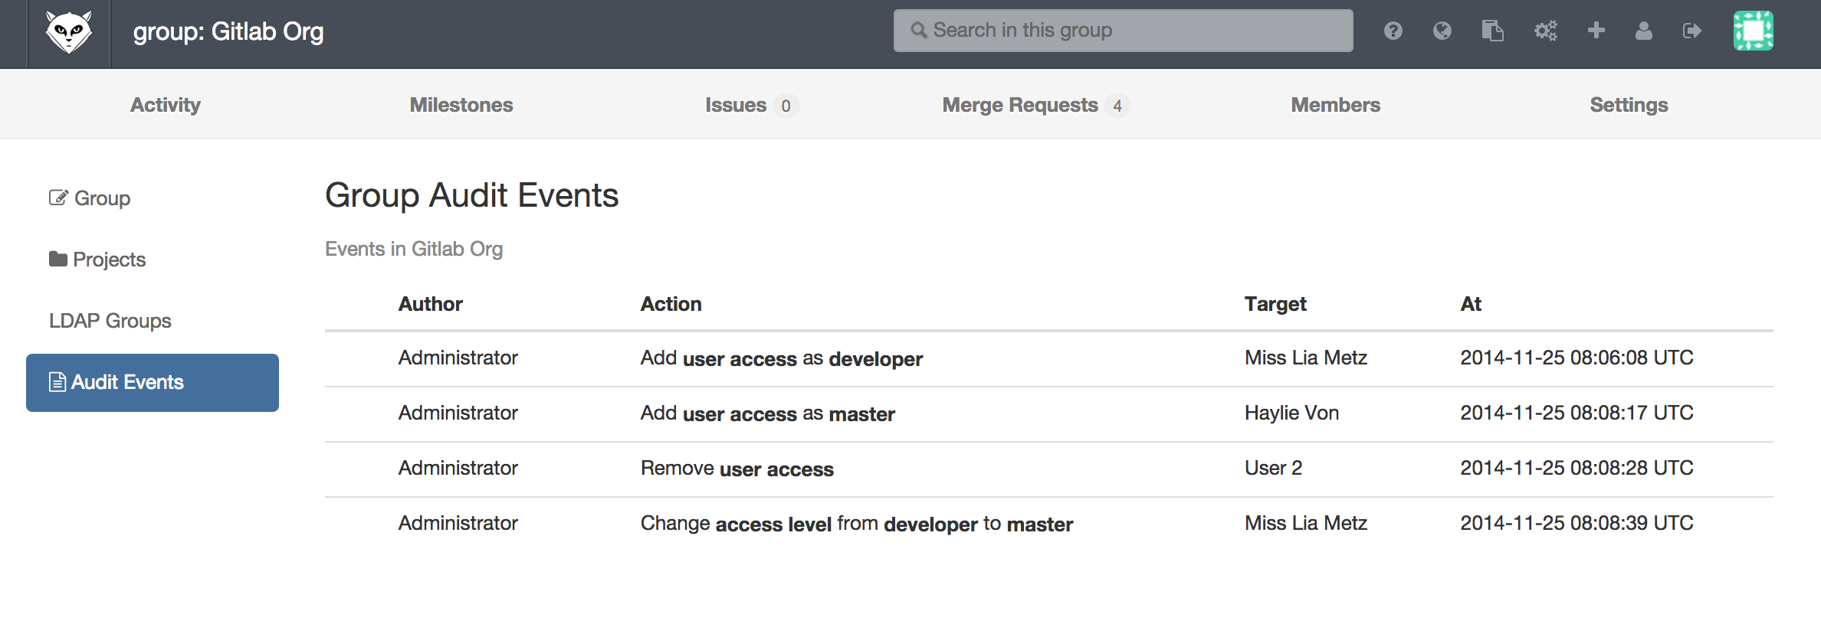Click the plus new project icon
The height and width of the screenshot is (634, 1821).
click(x=1596, y=31)
